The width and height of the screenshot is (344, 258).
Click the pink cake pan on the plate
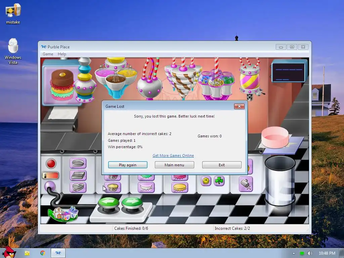pyautogui.click(x=275, y=137)
